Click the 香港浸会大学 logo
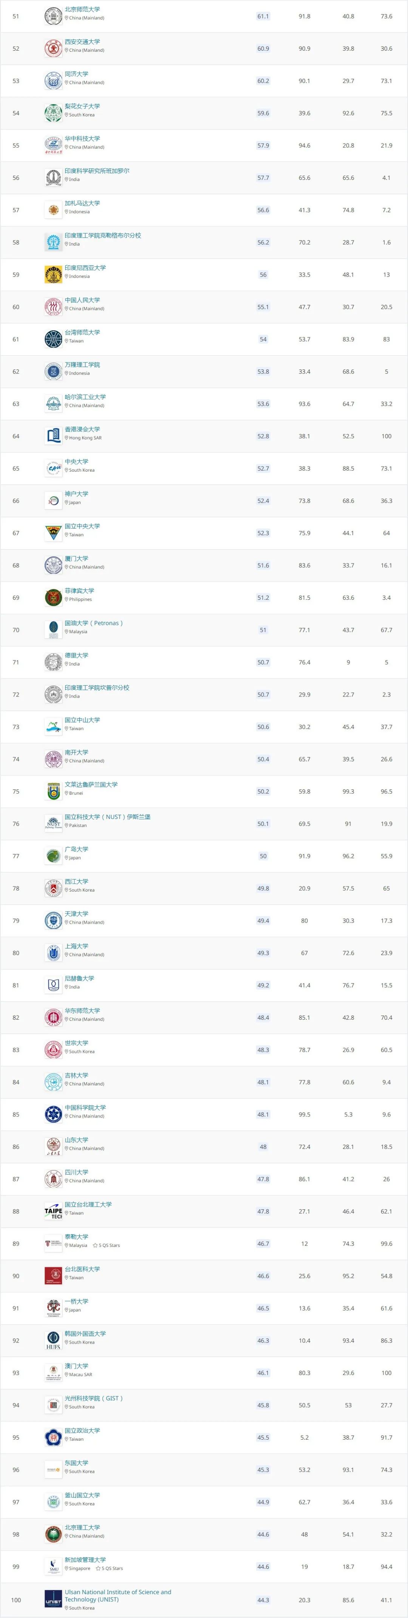 (53, 436)
